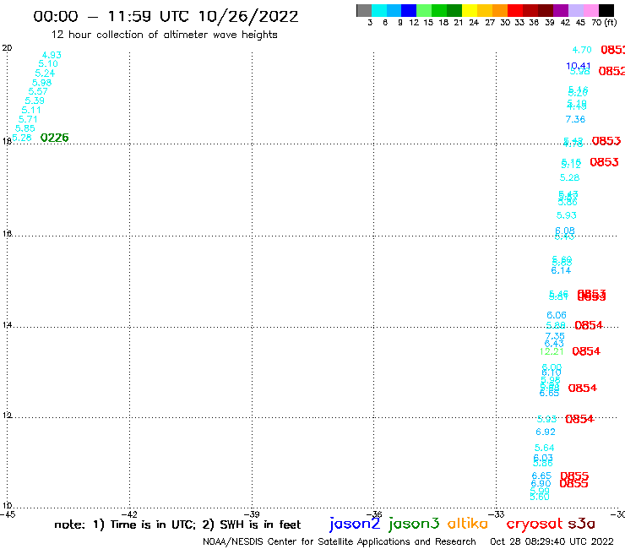Click the '-39' longitude axis label
The image size is (625, 549).
pos(252,514)
